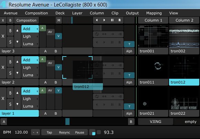The height and width of the screenshot is (139, 200).
Task: Click layer 3 Alph button
Action: [x=129, y=51]
